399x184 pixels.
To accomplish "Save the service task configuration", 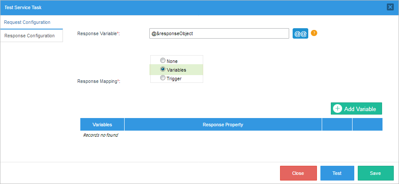I will [375, 173].
